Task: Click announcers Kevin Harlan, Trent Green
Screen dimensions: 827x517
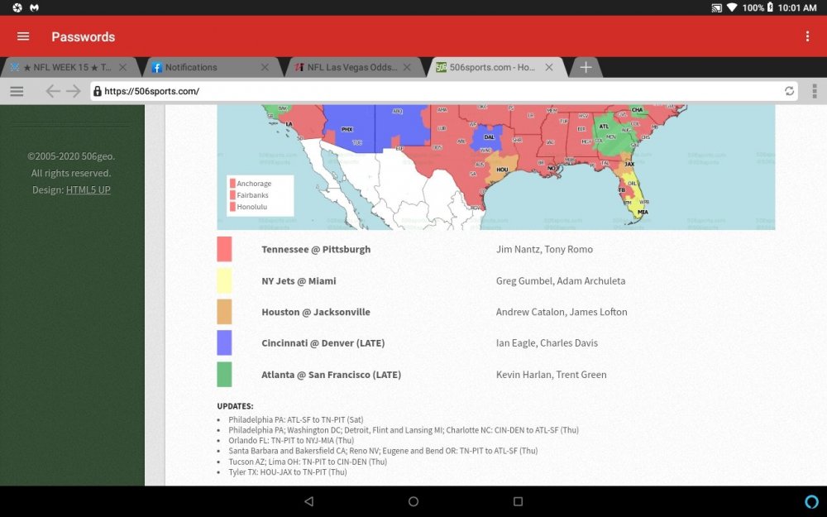Action: click(551, 375)
